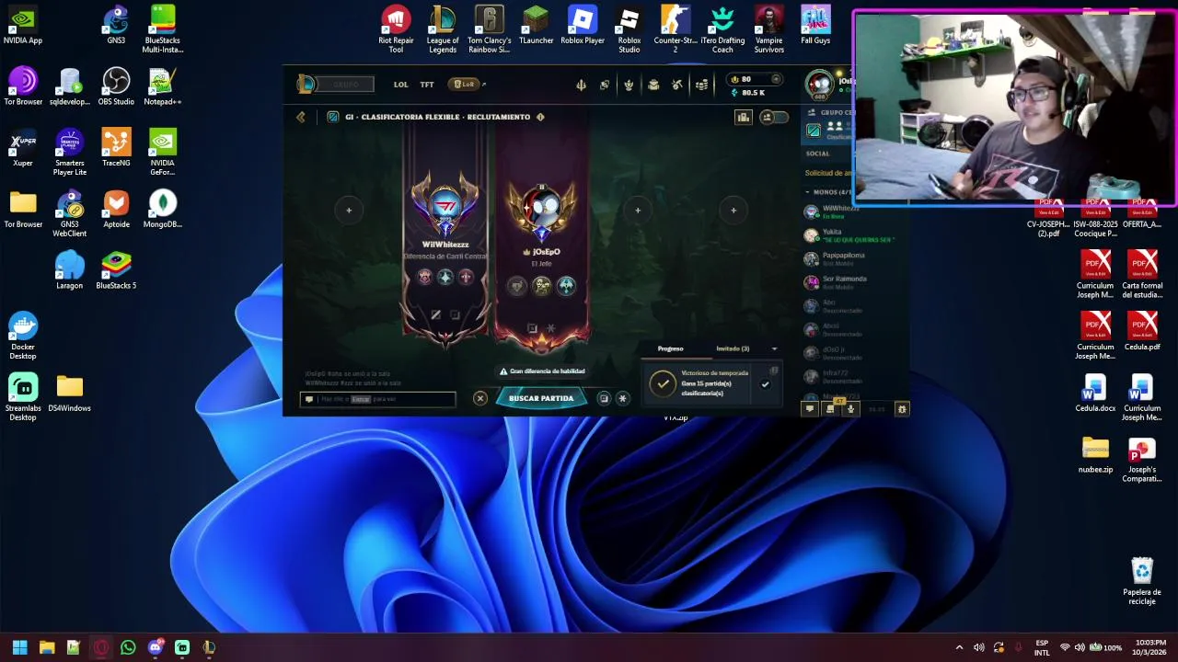
Task: Toggle voice microphone icon in social panel
Action: click(x=850, y=409)
